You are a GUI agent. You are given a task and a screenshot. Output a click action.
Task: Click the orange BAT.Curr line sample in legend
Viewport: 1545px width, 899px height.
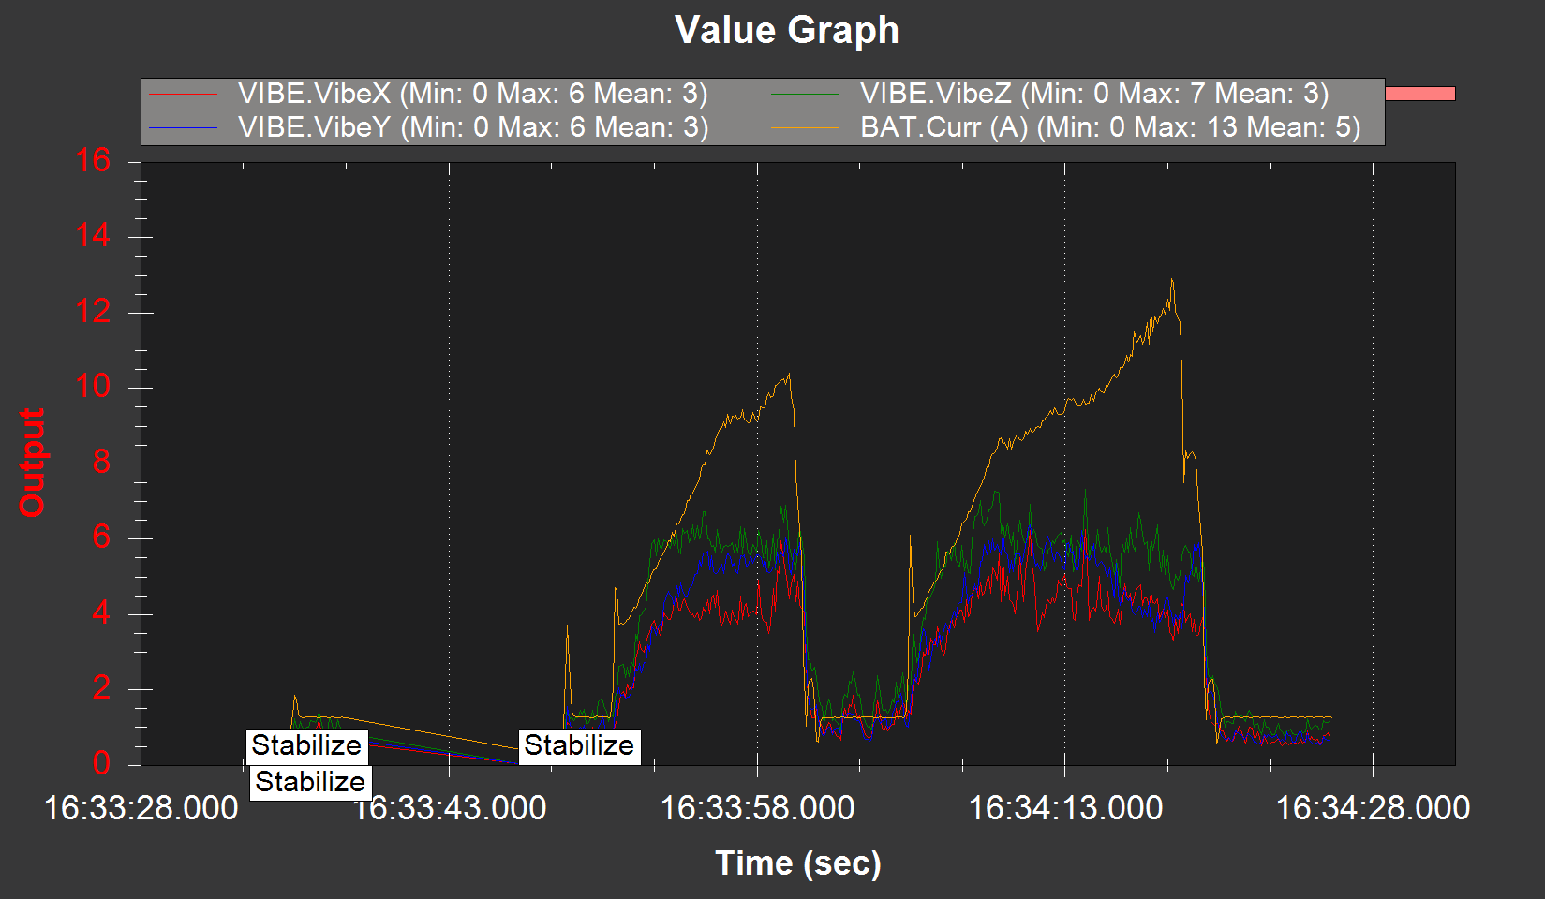tap(806, 127)
